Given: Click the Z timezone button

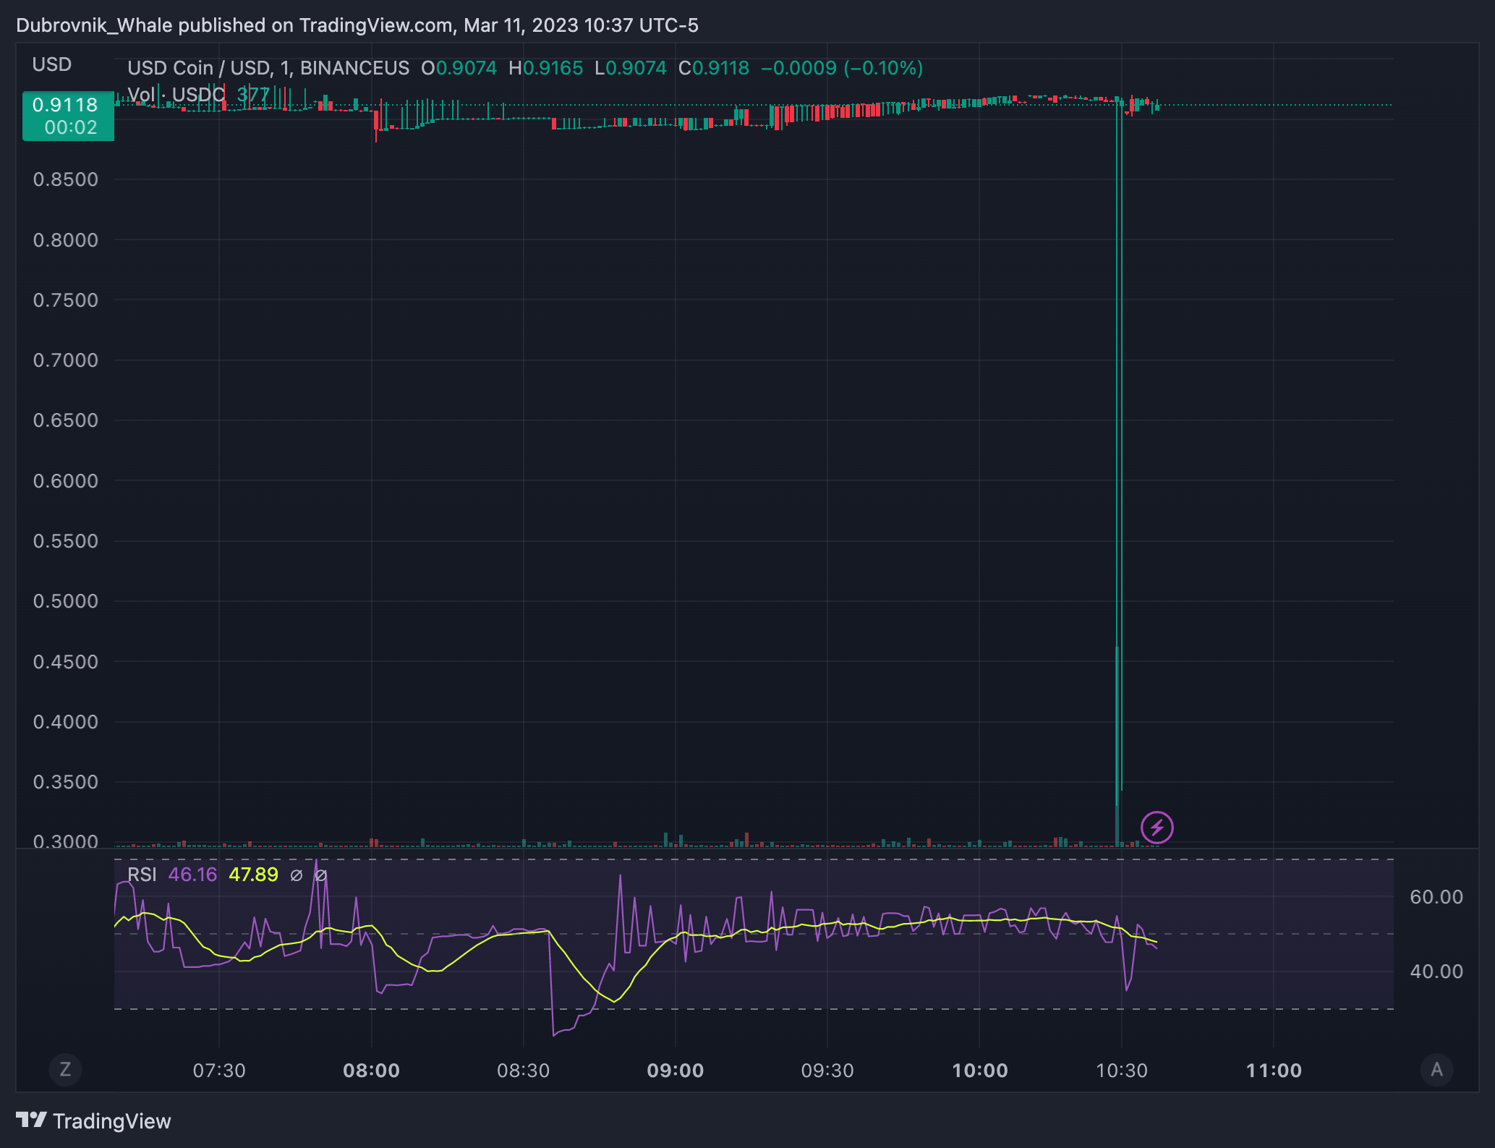Looking at the screenshot, I should coord(65,1069).
